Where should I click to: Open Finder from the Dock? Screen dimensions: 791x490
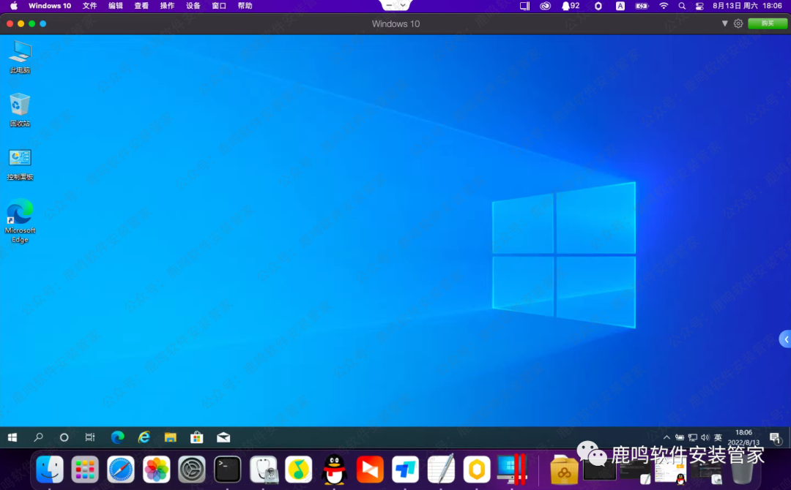pos(50,470)
